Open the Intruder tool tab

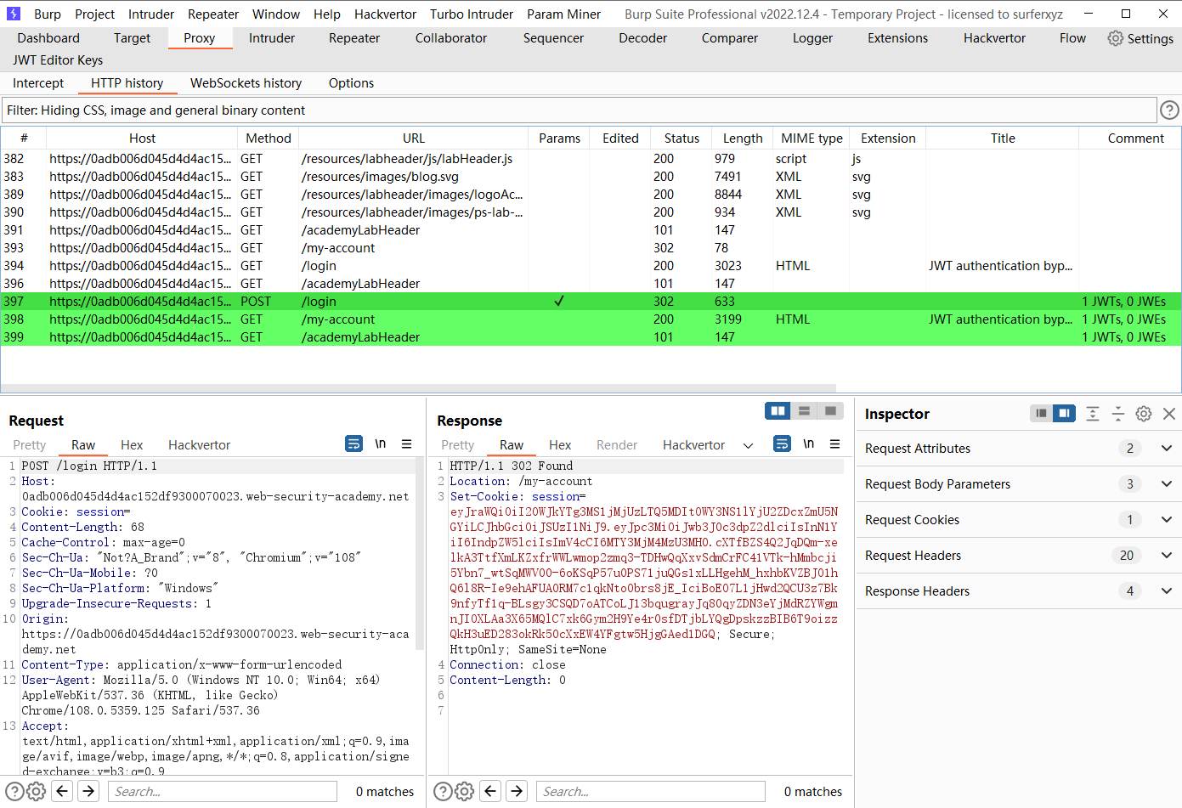click(x=272, y=38)
